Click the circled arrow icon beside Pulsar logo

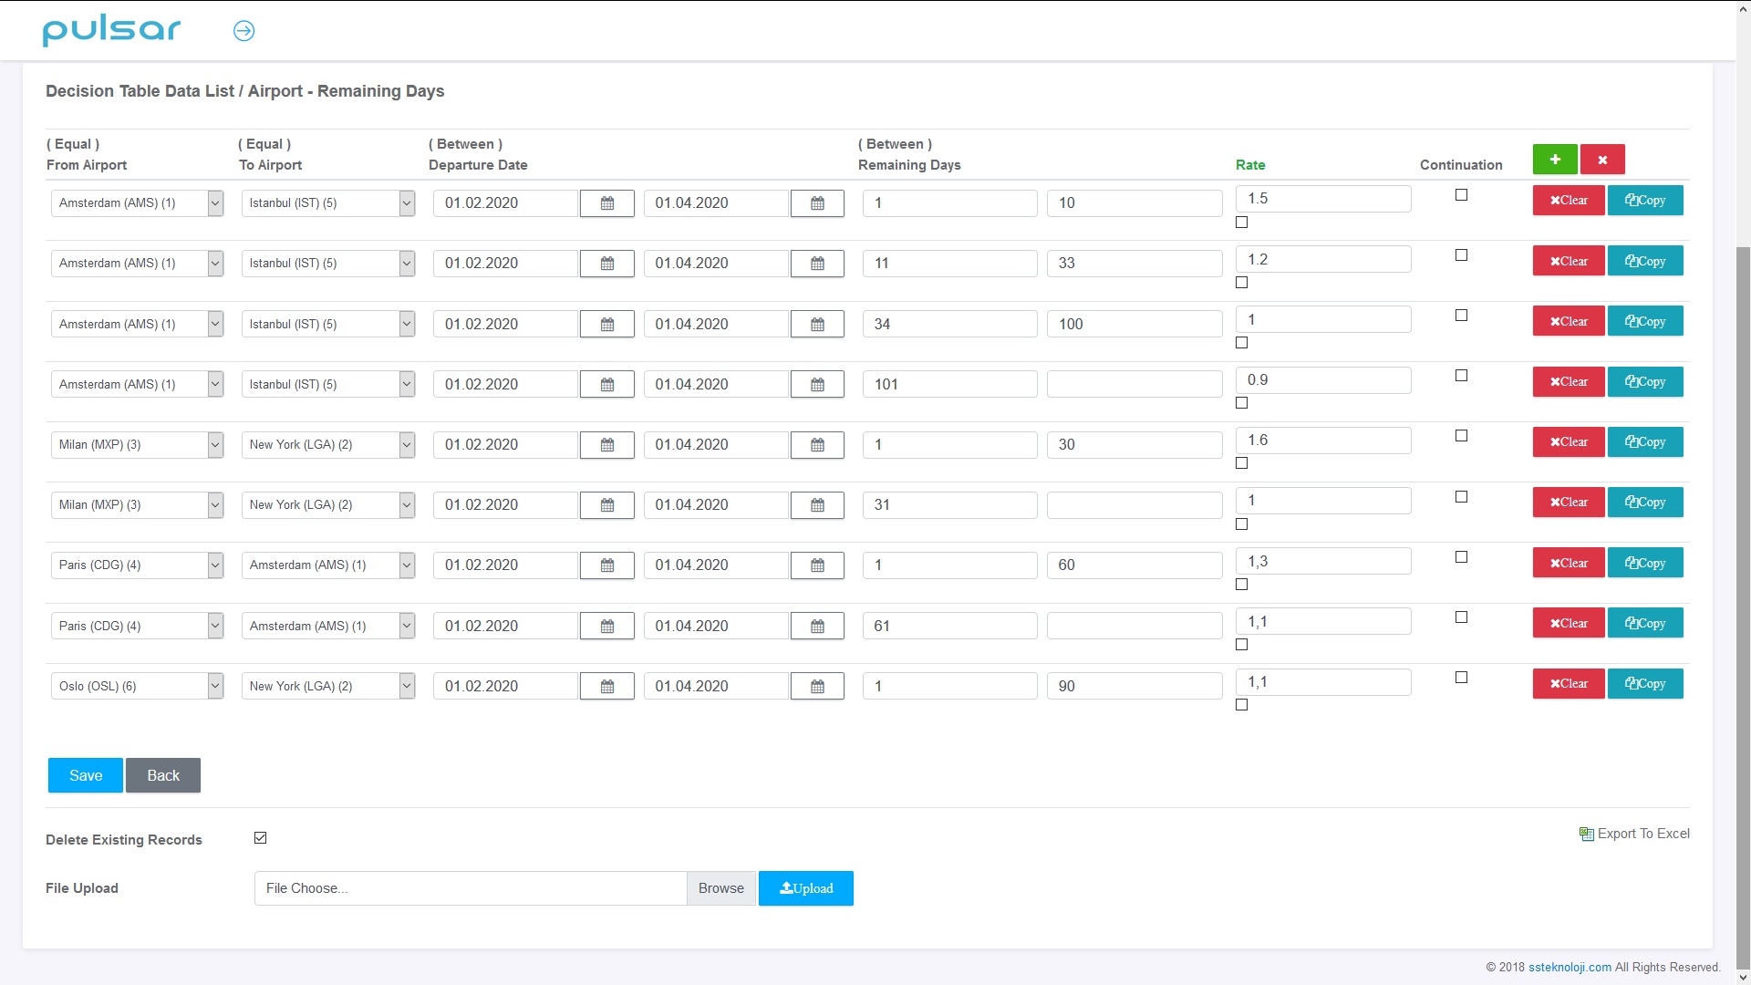[243, 31]
